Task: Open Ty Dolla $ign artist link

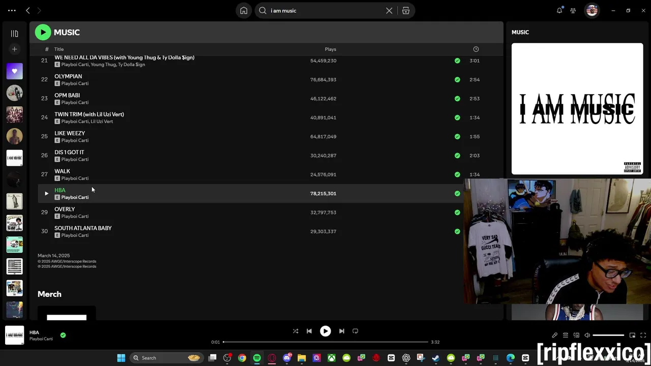Action: click(131, 65)
